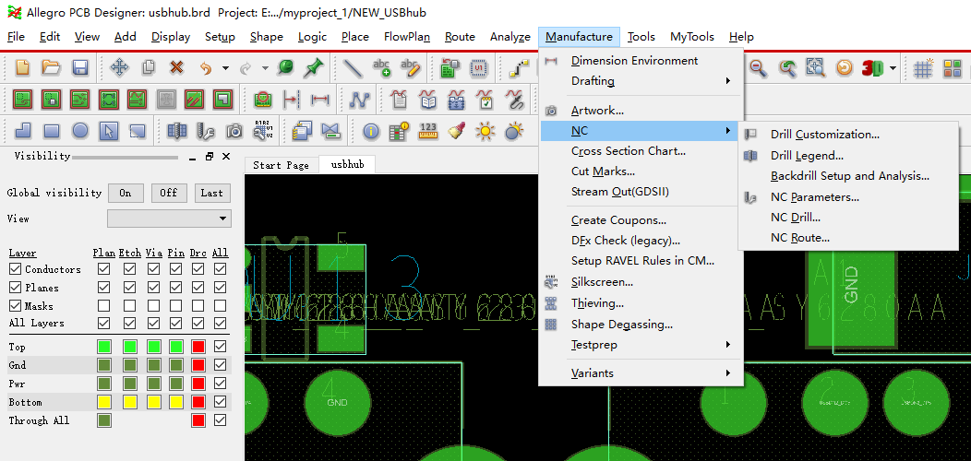Screen dimensions: 971x461
Task: Click the Zoom Out magnifier icon
Action: point(758,67)
